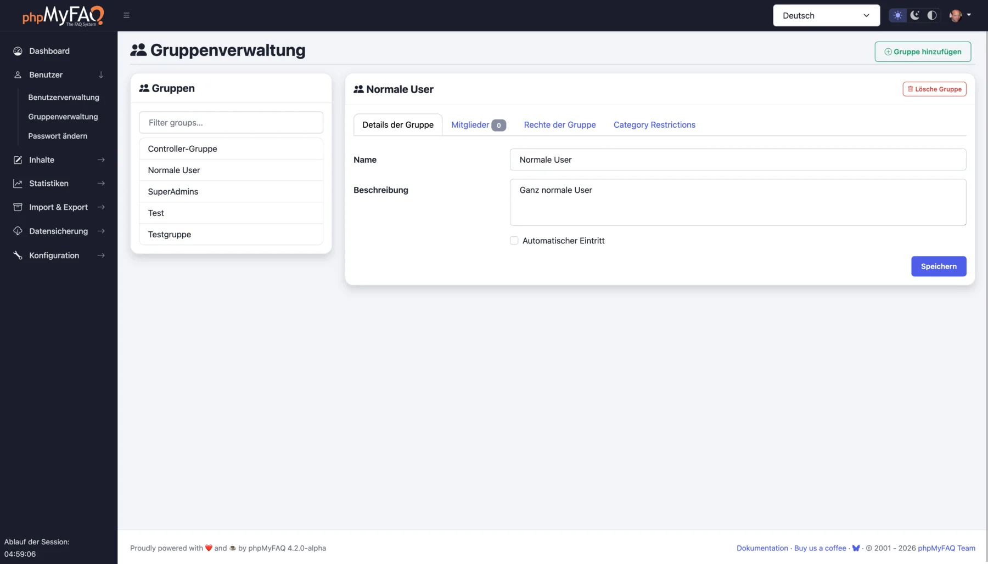Expand the Konfiguration menu arrow
The width and height of the screenshot is (988, 564).
point(101,255)
